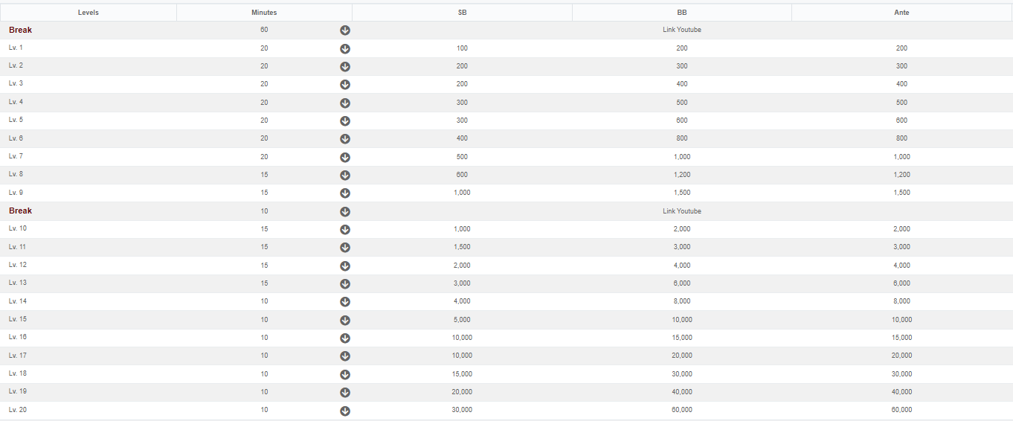1013x424 pixels.
Task: Expand the Lv. 17 row arrow
Action: 345,356
